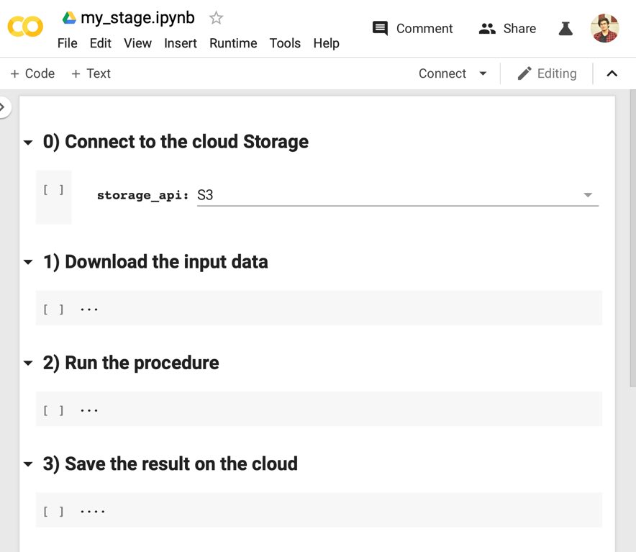
Task: Run the storage_api cell
Action: point(53,190)
